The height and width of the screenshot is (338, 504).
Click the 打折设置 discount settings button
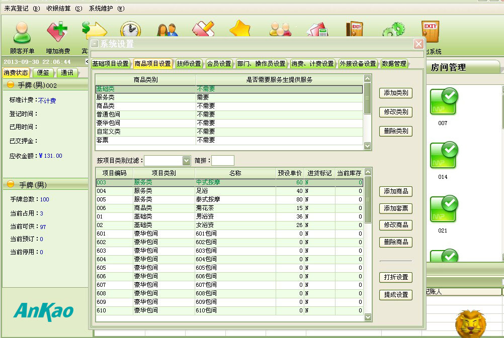tap(396, 277)
